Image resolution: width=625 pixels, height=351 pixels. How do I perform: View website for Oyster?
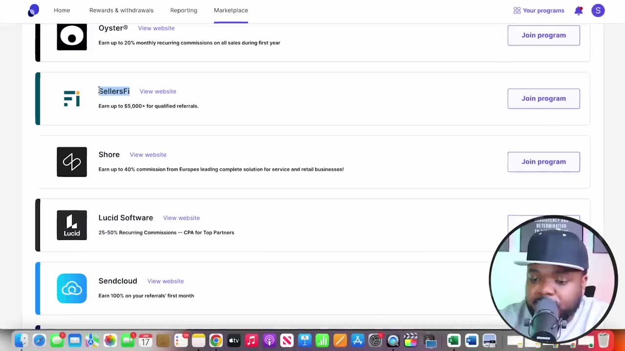[x=156, y=28]
